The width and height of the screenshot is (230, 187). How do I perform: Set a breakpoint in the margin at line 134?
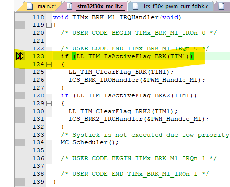click(x=20, y=142)
